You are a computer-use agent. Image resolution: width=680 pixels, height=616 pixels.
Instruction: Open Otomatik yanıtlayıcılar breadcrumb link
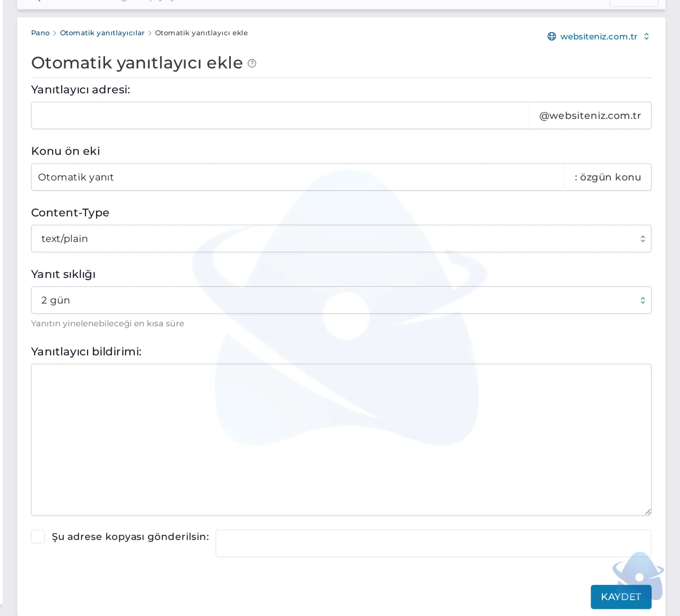(102, 33)
